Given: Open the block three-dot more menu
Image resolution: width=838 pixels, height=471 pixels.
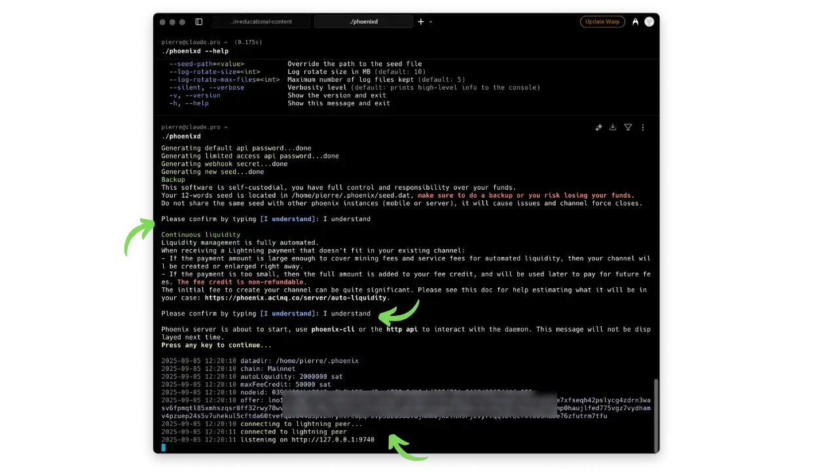Looking at the screenshot, I should [x=643, y=128].
